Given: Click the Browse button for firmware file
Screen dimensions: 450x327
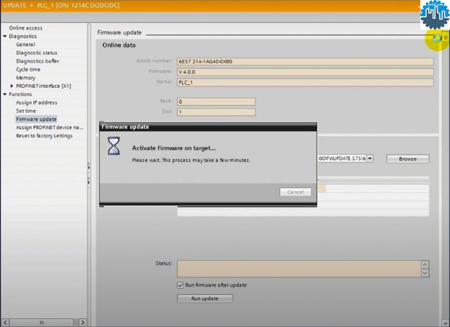Looking at the screenshot, I should click(408, 159).
